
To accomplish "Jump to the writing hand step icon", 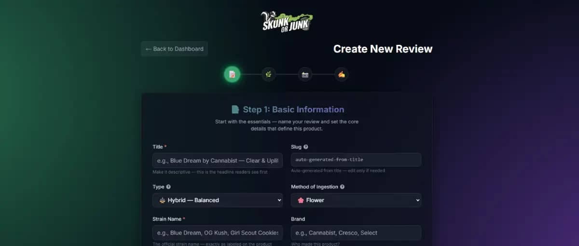I will tap(342, 74).
